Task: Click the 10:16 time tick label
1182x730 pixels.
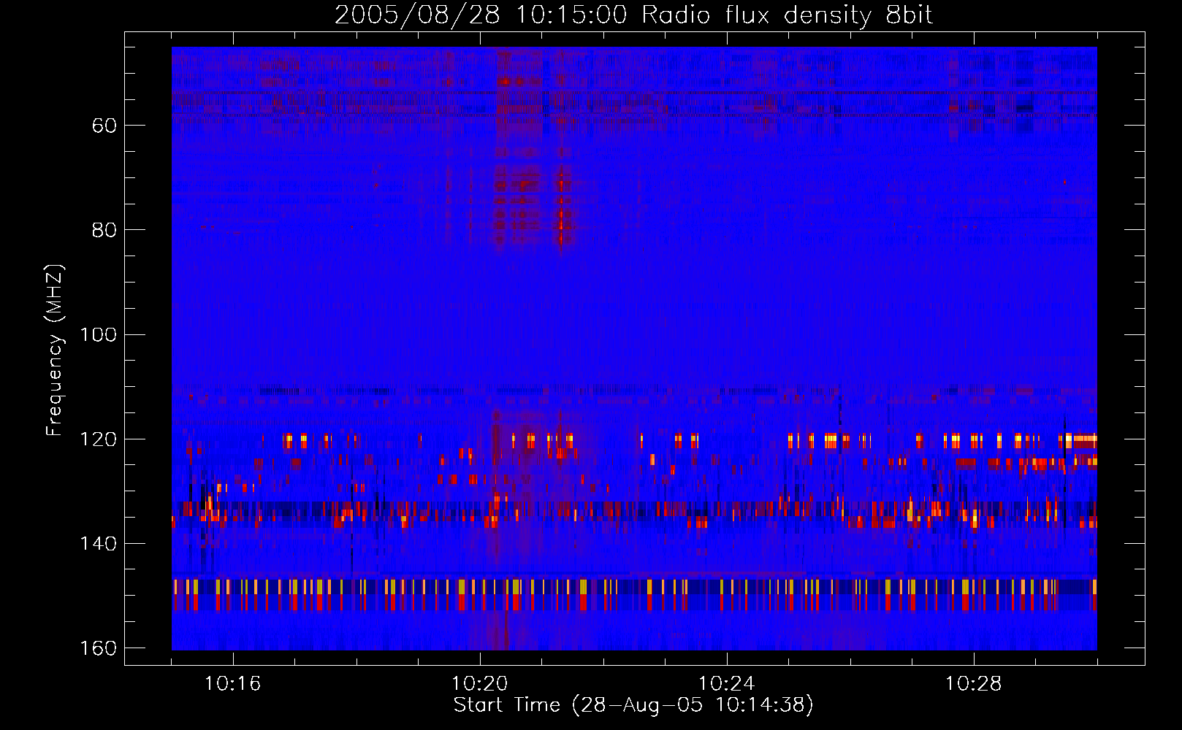Action: click(233, 684)
